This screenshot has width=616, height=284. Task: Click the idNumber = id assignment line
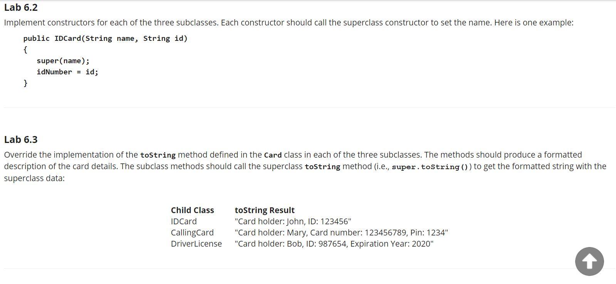pos(67,72)
